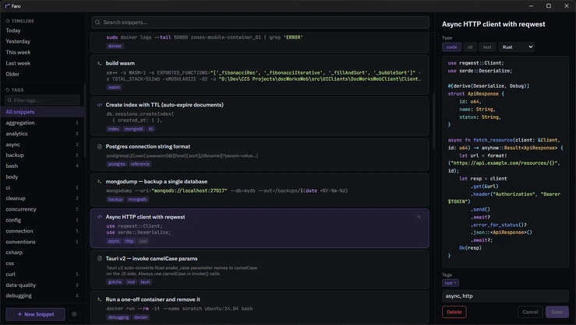Filter by the data-quality tag
Screen dimensions: 576x325
tap(42, 285)
